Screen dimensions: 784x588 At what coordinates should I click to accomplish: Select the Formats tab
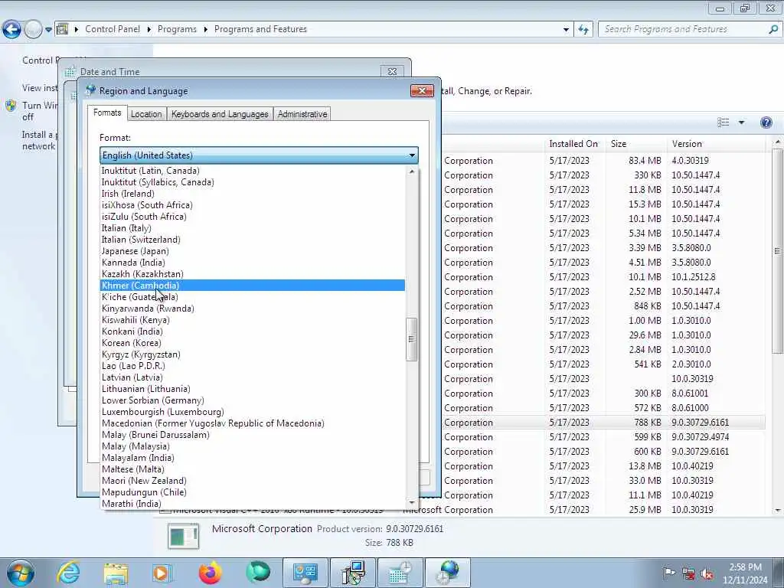click(107, 113)
